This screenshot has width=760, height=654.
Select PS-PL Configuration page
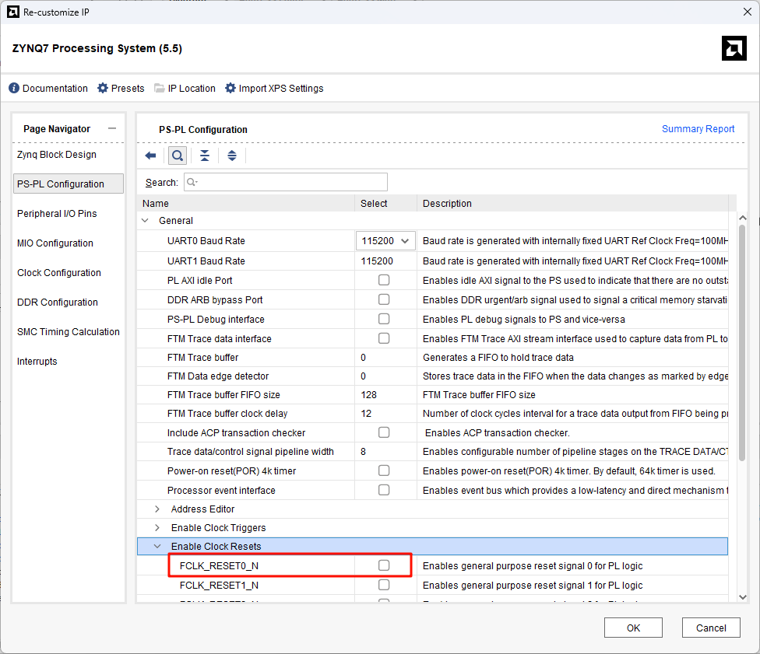coord(69,184)
